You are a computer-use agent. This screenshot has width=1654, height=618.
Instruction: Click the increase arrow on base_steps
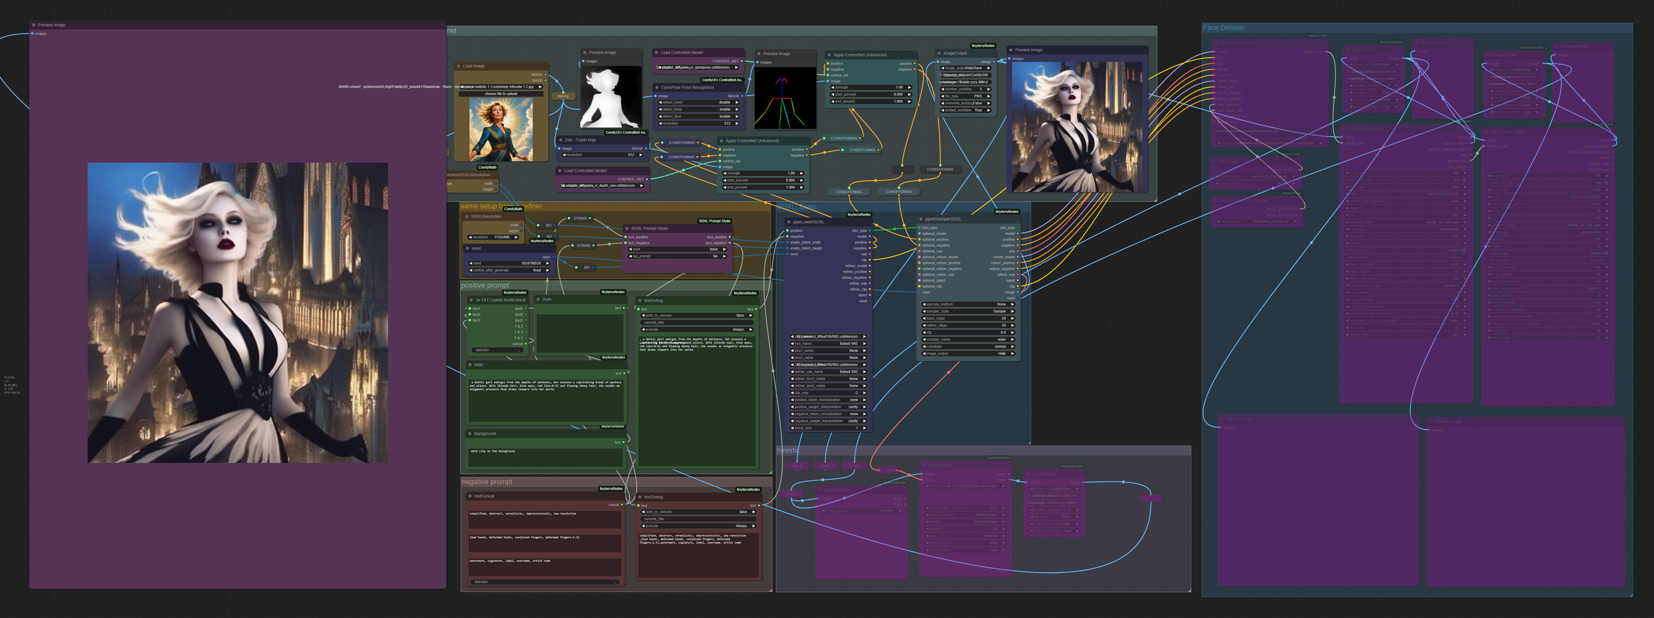coord(1012,318)
